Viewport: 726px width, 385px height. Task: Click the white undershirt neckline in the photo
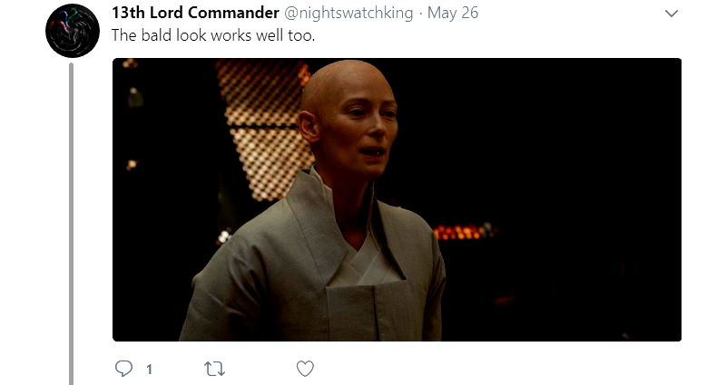coord(366,264)
